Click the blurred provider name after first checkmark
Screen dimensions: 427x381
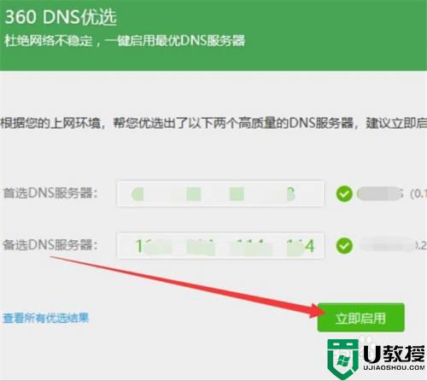pos(380,194)
